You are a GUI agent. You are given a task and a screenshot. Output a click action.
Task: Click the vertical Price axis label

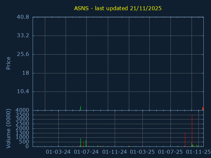[x=9, y=63]
